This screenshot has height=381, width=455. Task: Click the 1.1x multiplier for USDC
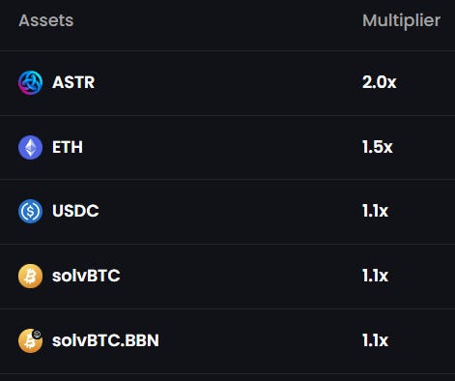pos(376,211)
